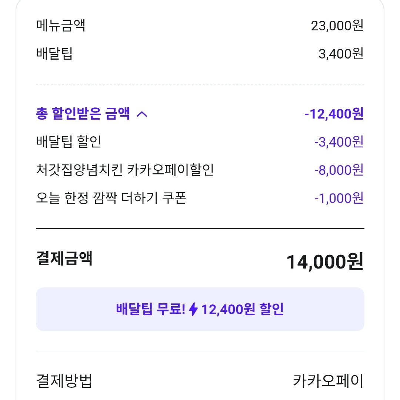Tap the 배달팁 할인 discount item
Viewport: 400px width, 400px height.
point(69,142)
